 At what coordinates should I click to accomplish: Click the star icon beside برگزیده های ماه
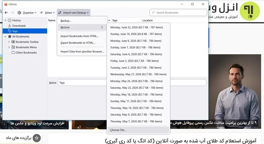(x=37, y=138)
